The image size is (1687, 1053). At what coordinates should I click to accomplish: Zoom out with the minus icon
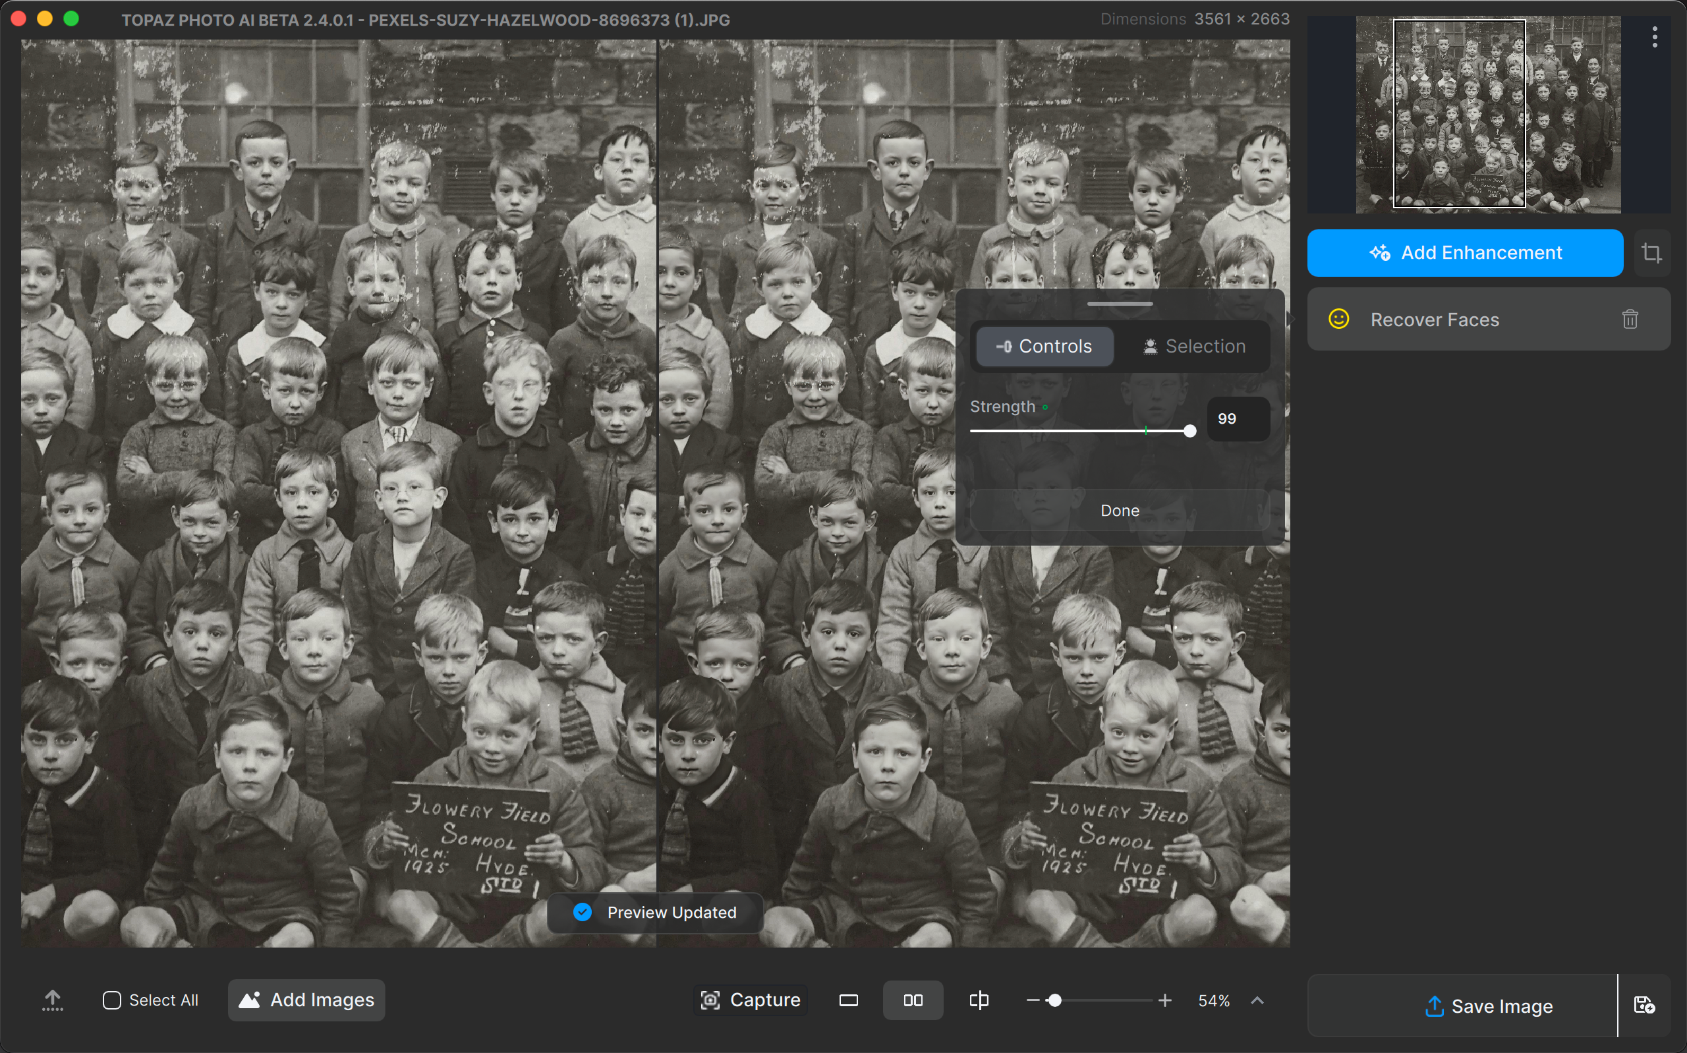coord(1033,1001)
